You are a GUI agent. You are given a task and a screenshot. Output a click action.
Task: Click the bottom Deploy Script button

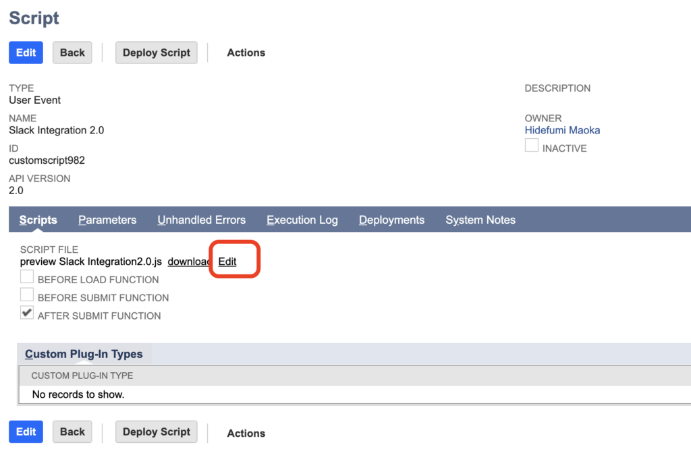pyautogui.click(x=157, y=432)
